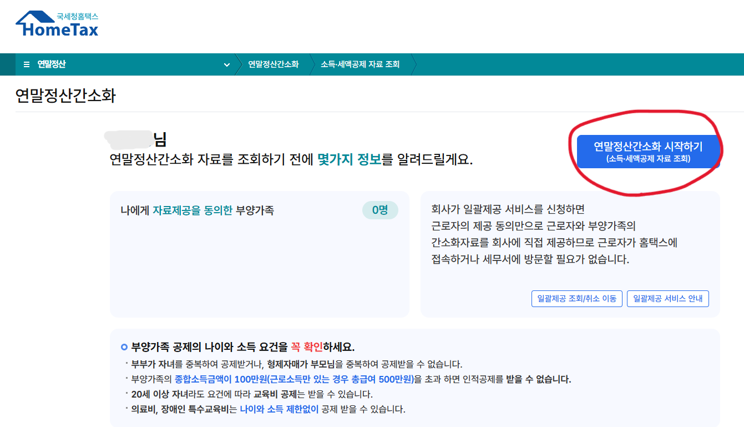Click the 소득·세액공제 자료 조회 breadcrumb chevron
Image resolution: width=744 pixels, height=427 pixels.
point(361,64)
